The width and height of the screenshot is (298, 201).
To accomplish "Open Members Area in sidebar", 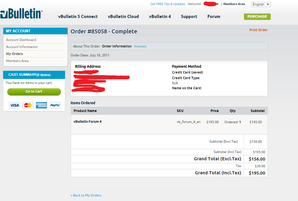I will click(x=17, y=61).
